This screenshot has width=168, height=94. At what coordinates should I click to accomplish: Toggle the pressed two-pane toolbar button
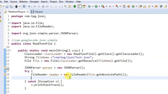tap(80, 6)
